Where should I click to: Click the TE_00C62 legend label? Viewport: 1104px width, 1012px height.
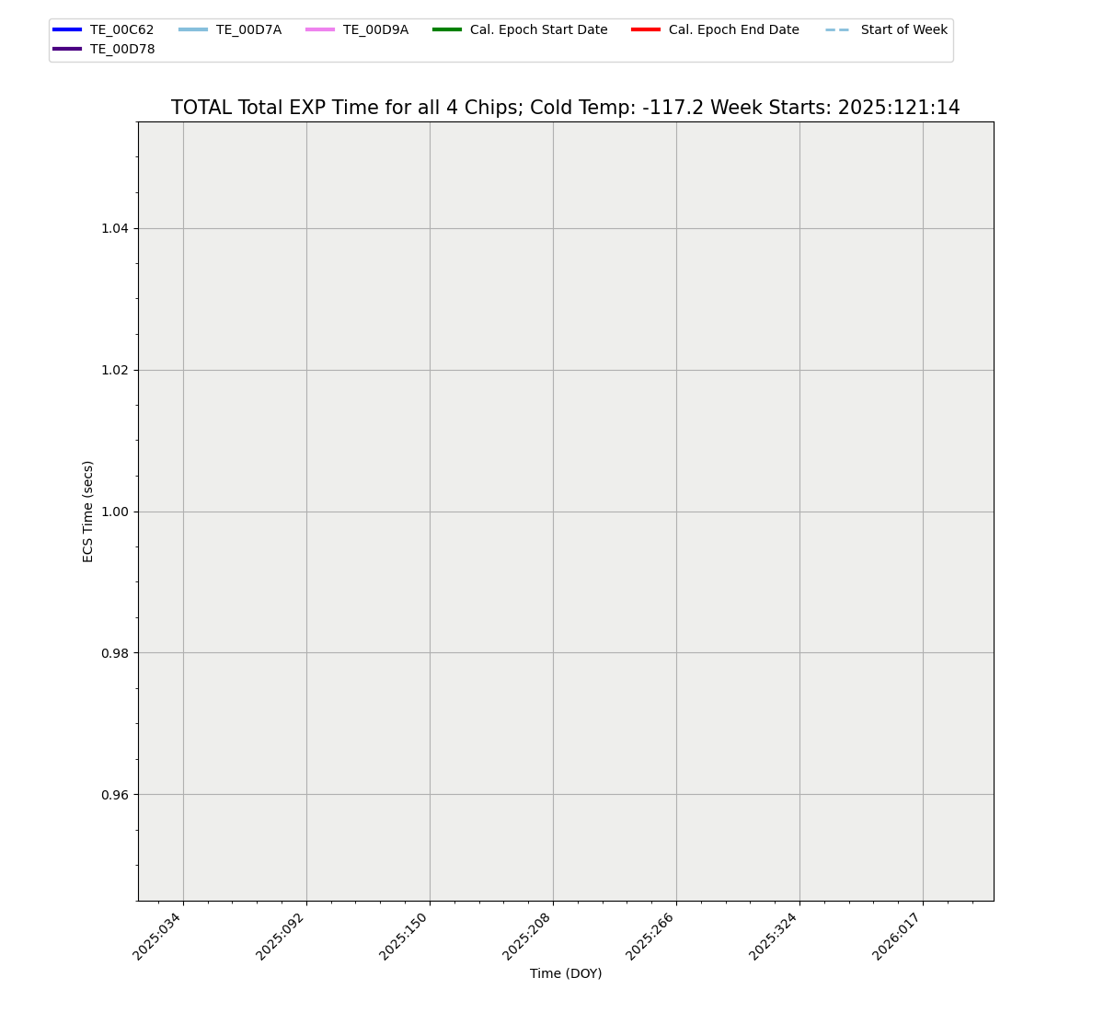point(122,29)
